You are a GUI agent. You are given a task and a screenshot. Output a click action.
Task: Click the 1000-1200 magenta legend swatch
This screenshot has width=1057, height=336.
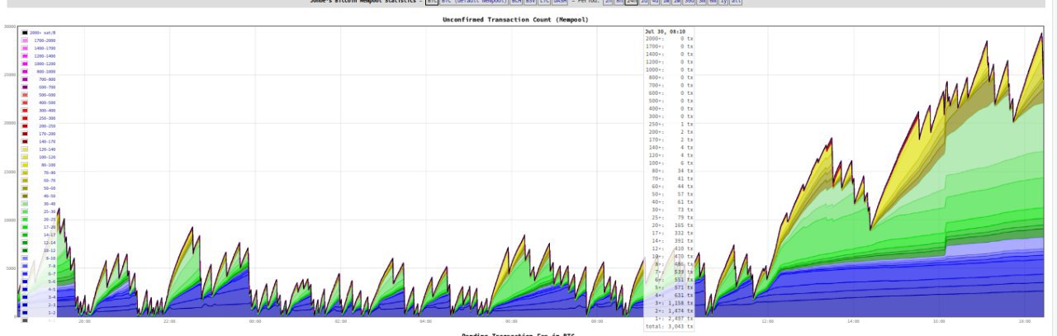click(x=25, y=64)
